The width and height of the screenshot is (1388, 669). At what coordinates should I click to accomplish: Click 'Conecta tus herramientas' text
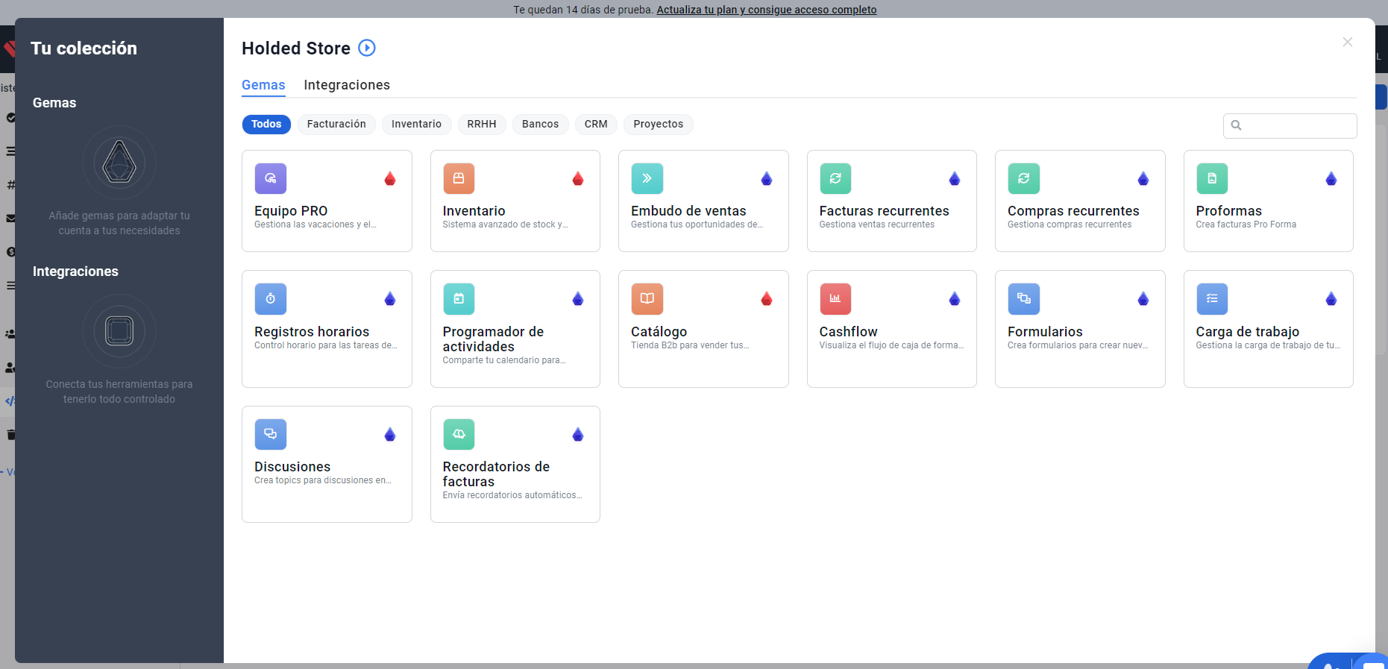pos(119,392)
